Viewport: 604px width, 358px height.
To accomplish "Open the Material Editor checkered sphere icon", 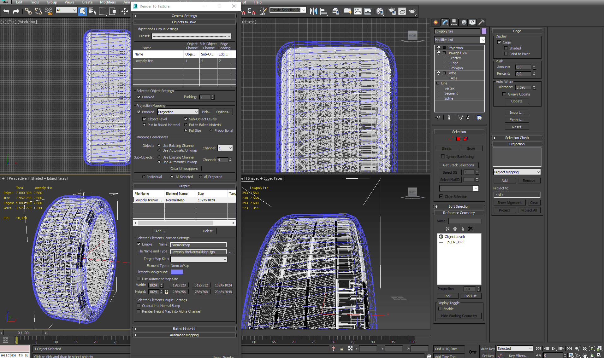I will (x=380, y=11).
